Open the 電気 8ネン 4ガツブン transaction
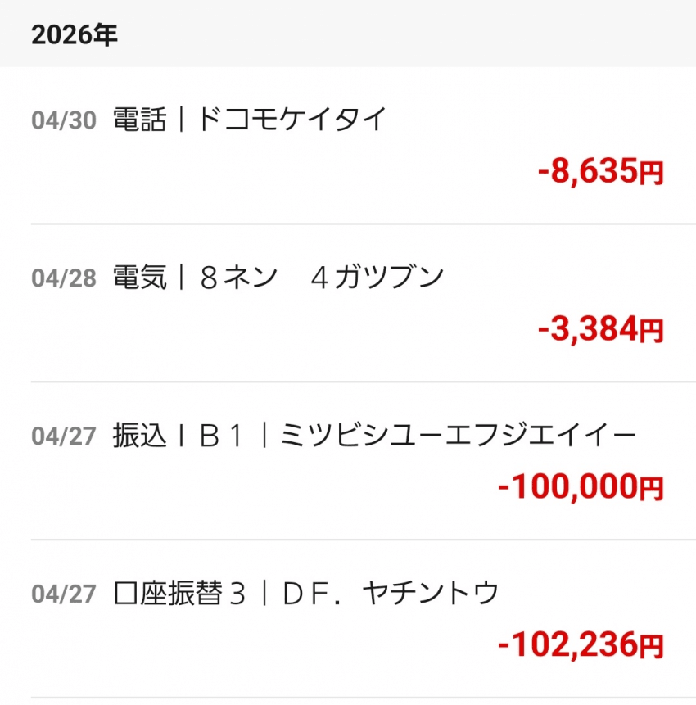Viewport: 696px width, 705px height. (348, 303)
